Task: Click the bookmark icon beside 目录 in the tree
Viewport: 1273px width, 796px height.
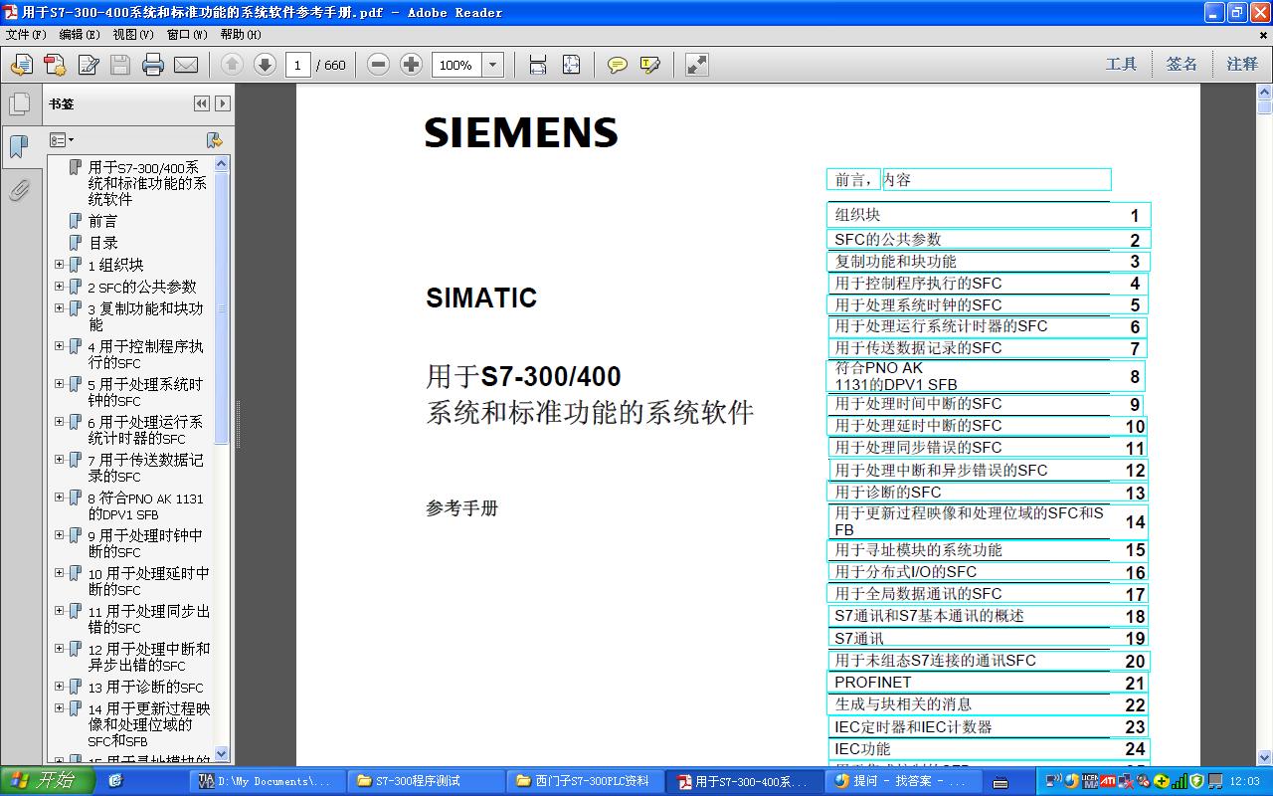Action: [x=75, y=243]
